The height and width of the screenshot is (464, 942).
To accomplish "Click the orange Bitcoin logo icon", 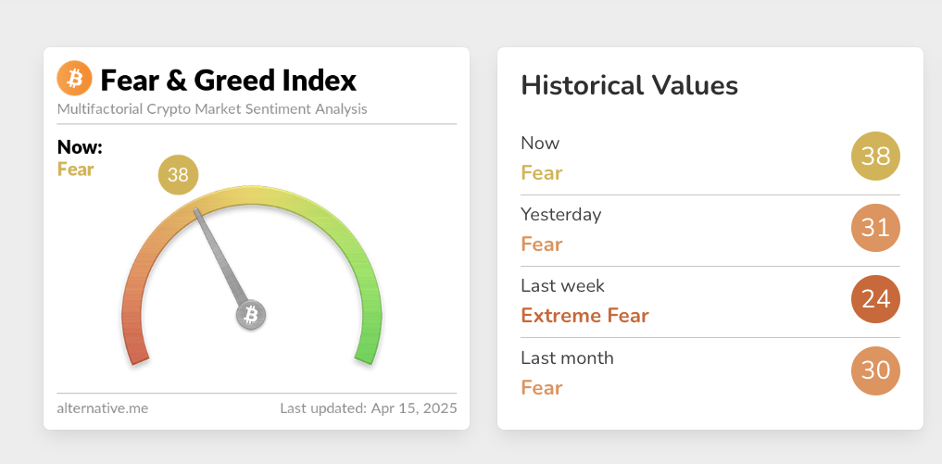I will 75,79.
